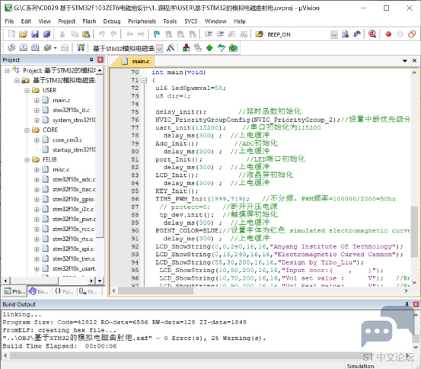Open the Options for Target magic wand icon
Screen dimensions: 421x369
[171, 48]
